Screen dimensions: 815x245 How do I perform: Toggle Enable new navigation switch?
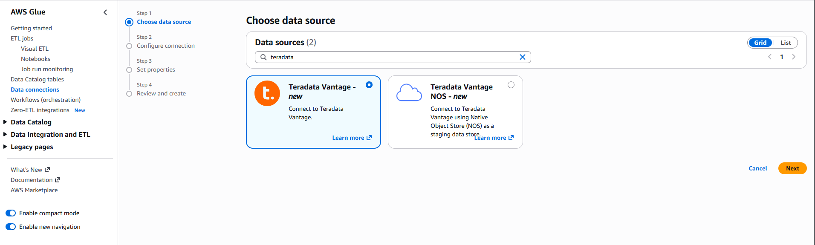(11, 227)
